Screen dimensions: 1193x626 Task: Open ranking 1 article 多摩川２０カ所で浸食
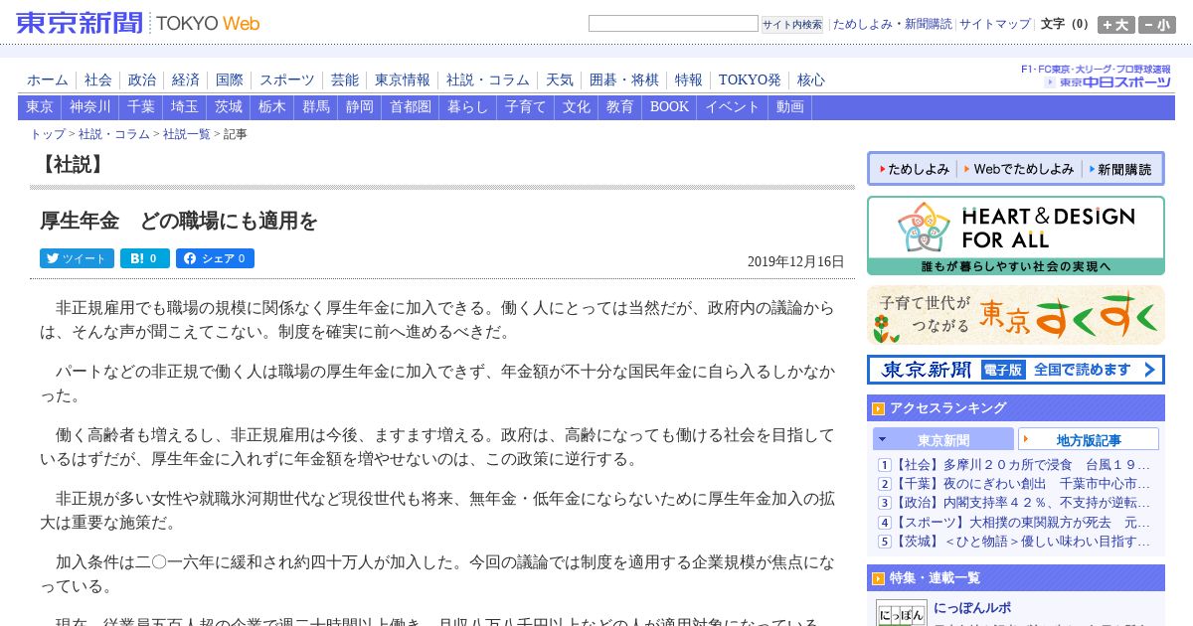tap(1022, 464)
